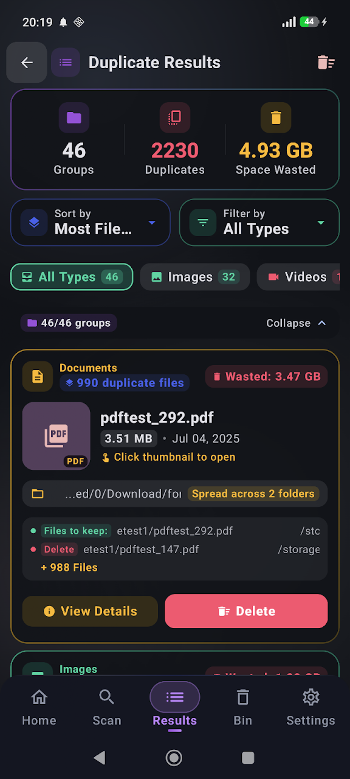Tap the etest1/pdftest_147.pdf path
Screen dimensions: 350x779
[141, 550]
